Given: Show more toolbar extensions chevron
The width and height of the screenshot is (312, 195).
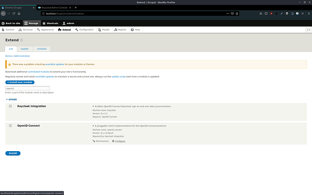Looking at the screenshot, I should coord(303,14).
